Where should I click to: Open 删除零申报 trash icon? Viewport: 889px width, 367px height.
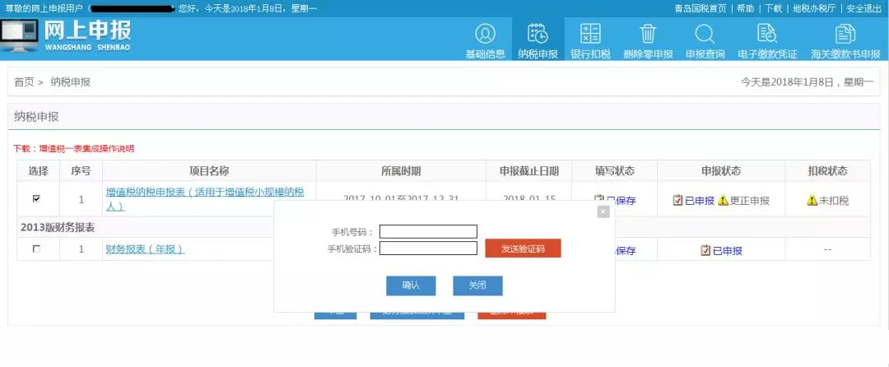(648, 40)
